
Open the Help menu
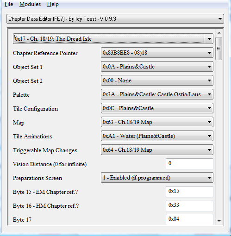coord(53,4)
